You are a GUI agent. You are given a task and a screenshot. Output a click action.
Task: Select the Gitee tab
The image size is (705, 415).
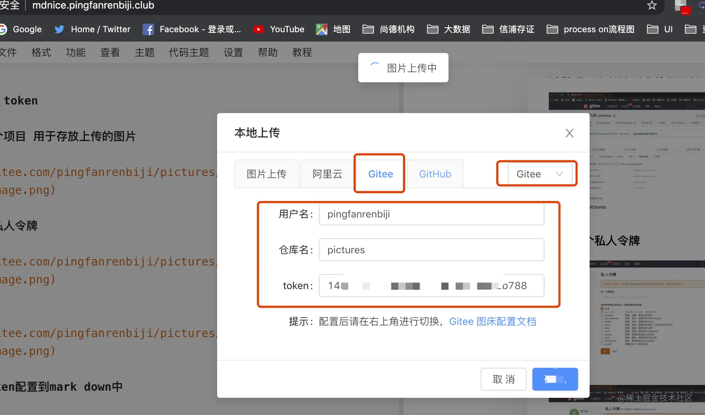(x=380, y=174)
